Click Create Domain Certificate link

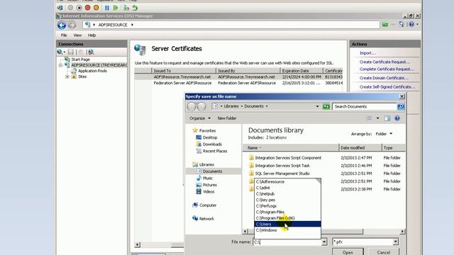384,78
